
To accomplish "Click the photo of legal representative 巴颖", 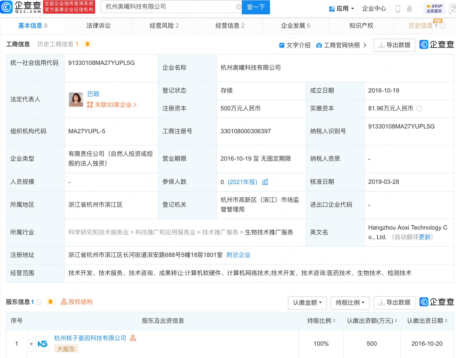I will (x=76, y=100).
